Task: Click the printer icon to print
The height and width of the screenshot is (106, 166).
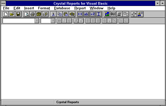Action: 33,14
